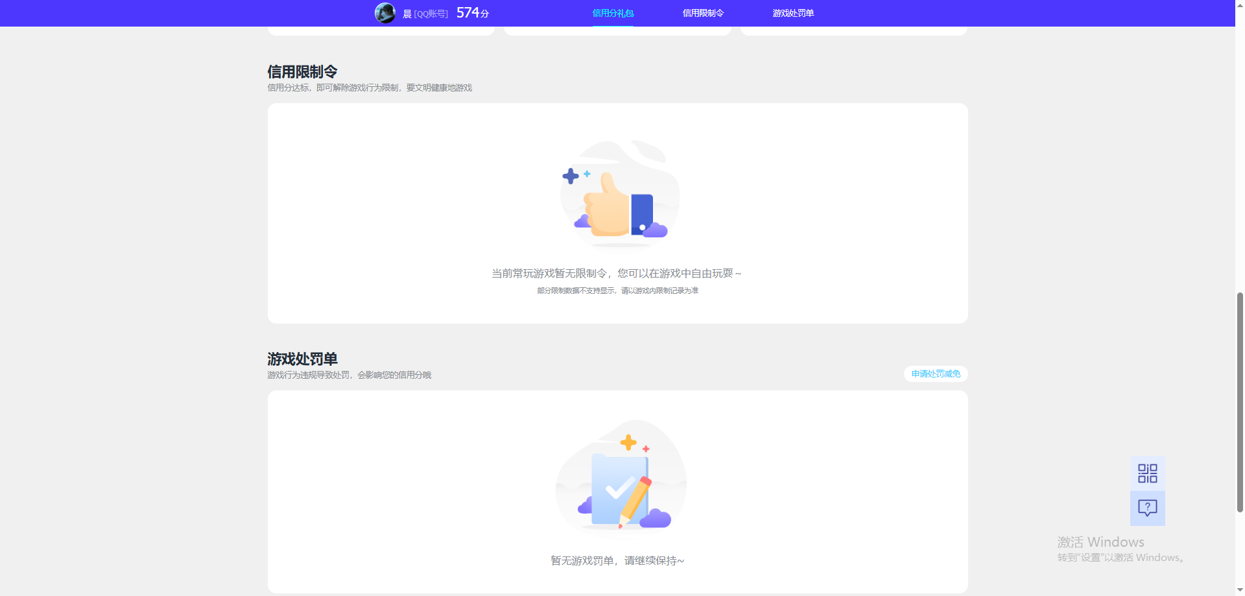Click subtitle 信用分达标，即可解除游戏行为限制
The width and height of the screenshot is (1245, 596).
333,88
